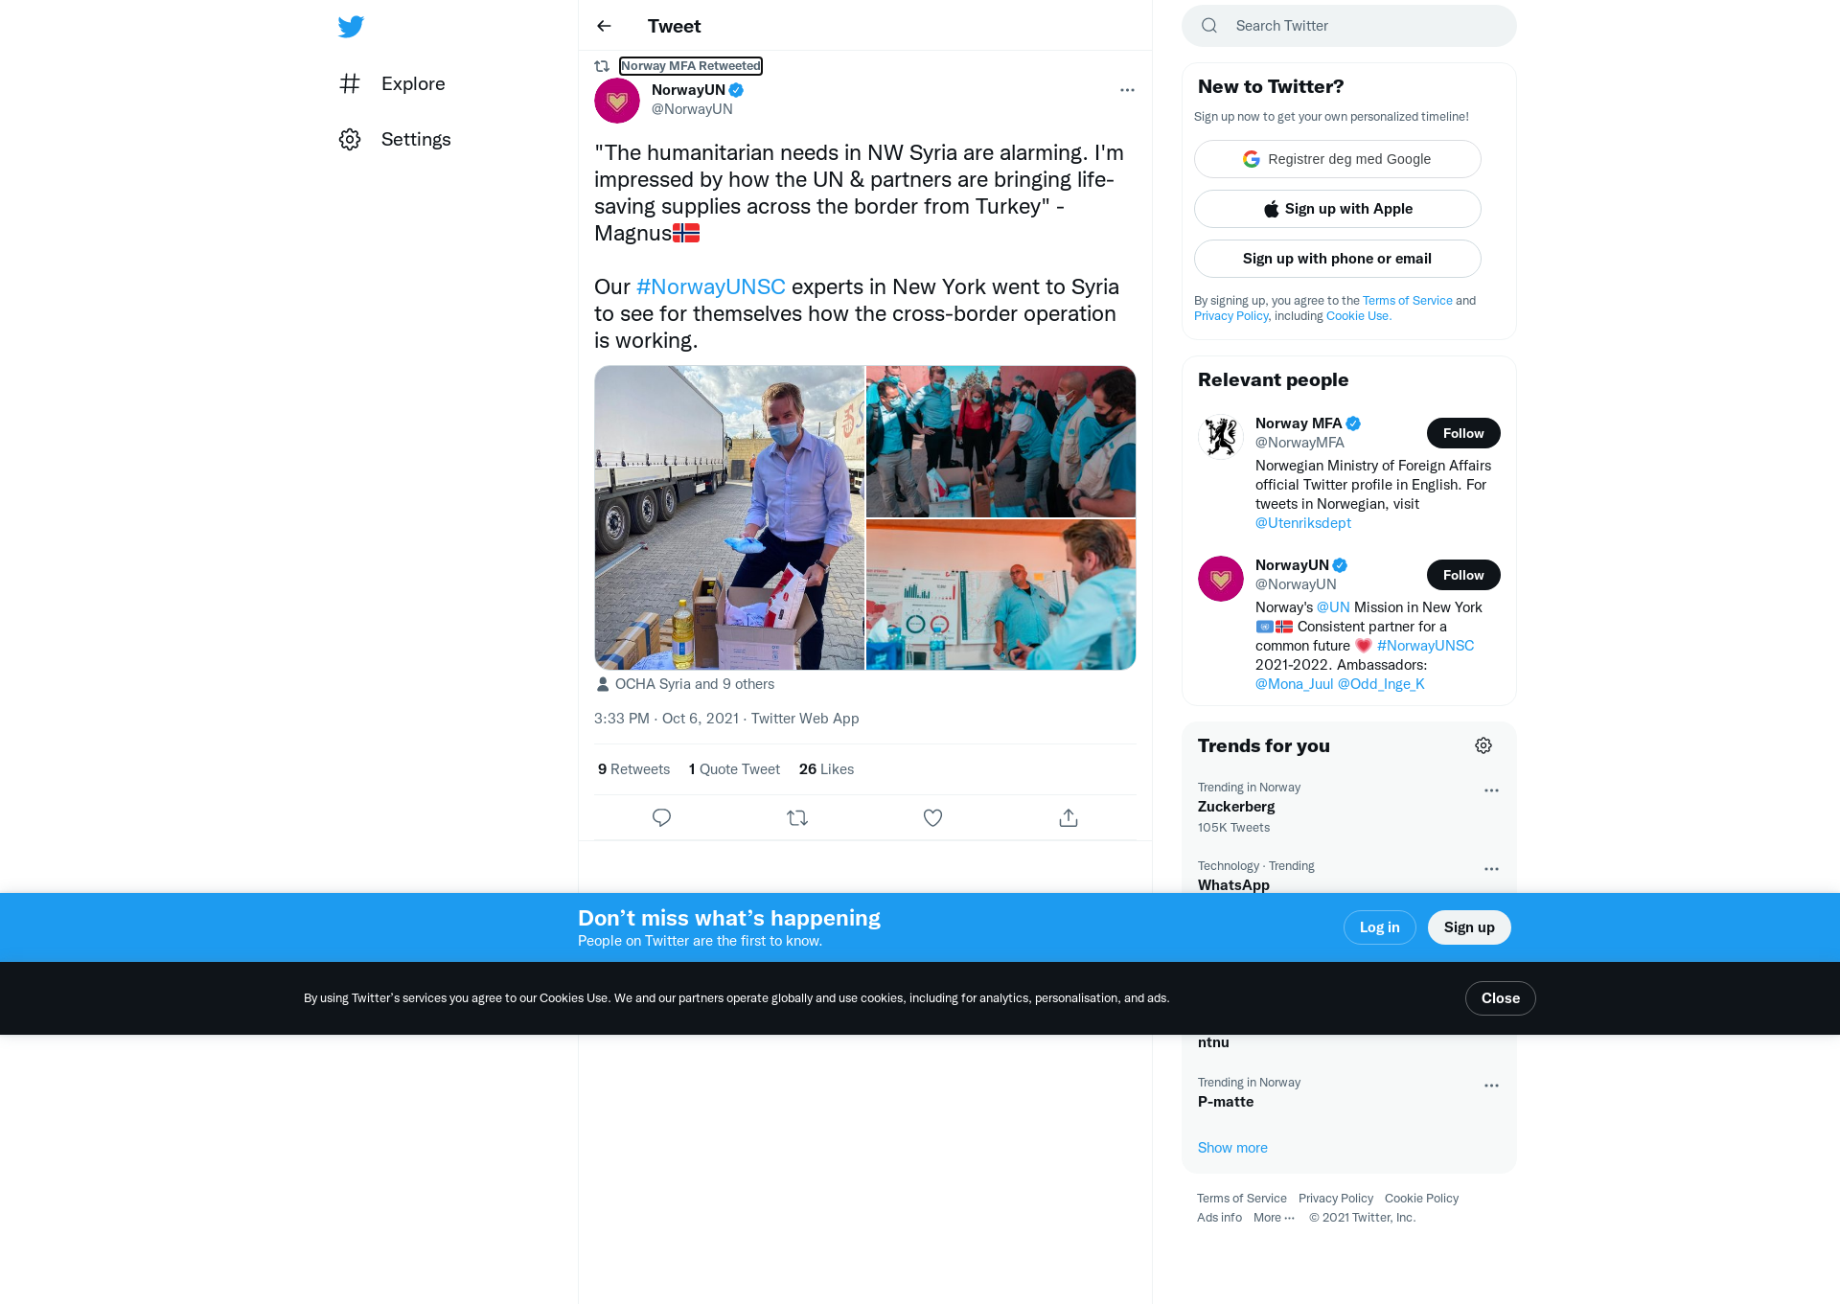Open more options for Zuckerberg trend

click(x=1491, y=790)
